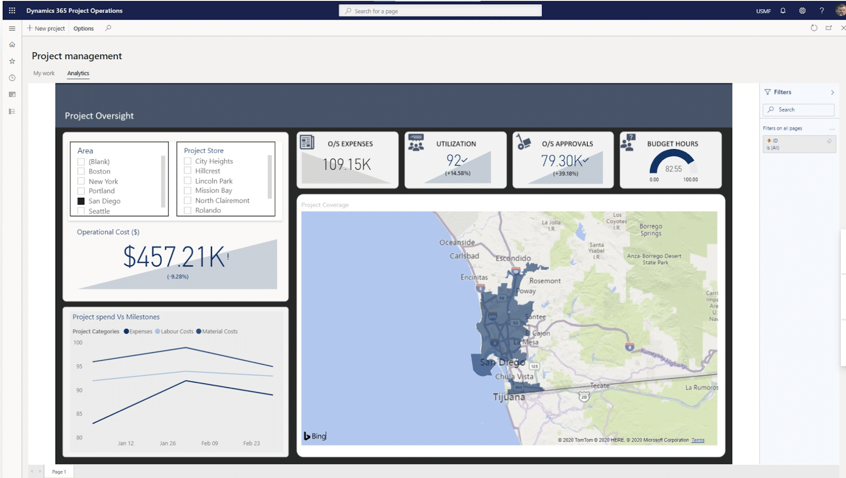Check the City Heights store checkbox
Viewport: 846px width, 478px height.
tap(188, 161)
